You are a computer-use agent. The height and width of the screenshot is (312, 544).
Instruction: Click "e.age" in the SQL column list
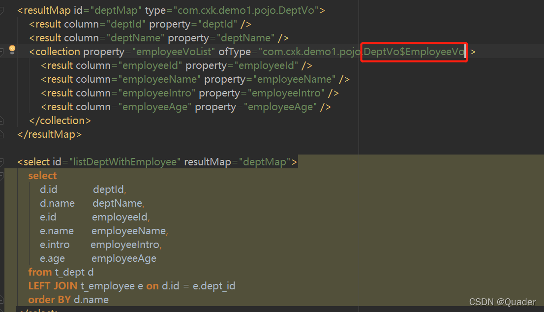click(53, 258)
